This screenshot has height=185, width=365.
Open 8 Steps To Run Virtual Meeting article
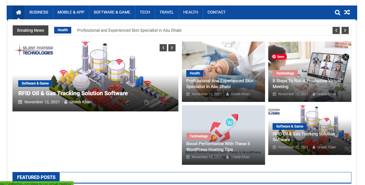click(x=306, y=84)
